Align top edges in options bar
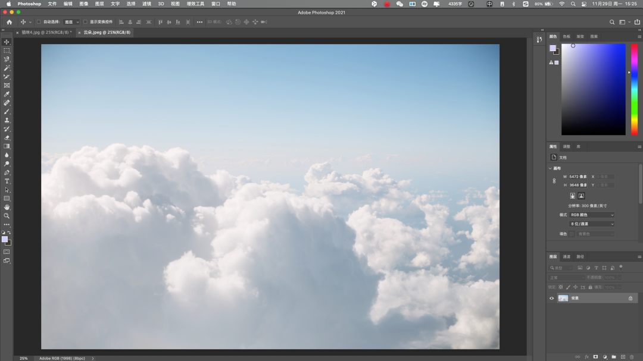643x361 pixels. [x=160, y=22]
